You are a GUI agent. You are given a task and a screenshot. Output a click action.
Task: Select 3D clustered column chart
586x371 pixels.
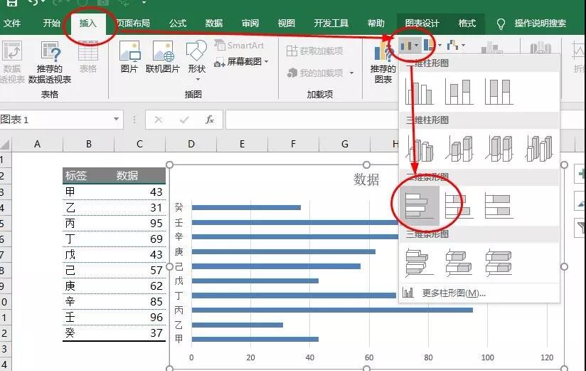[x=420, y=149]
